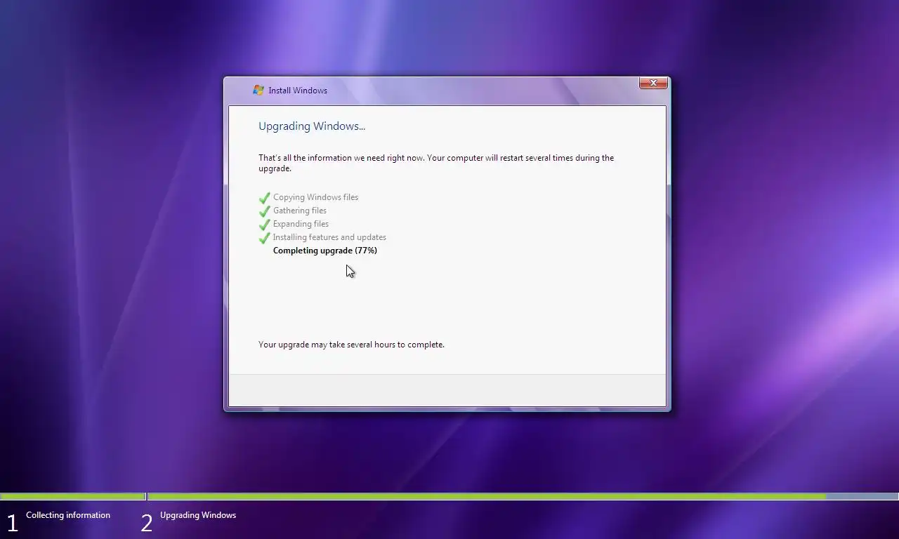Click the checkmark beside Installing features and updates
The height and width of the screenshot is (539, 899).
point(265,238)
